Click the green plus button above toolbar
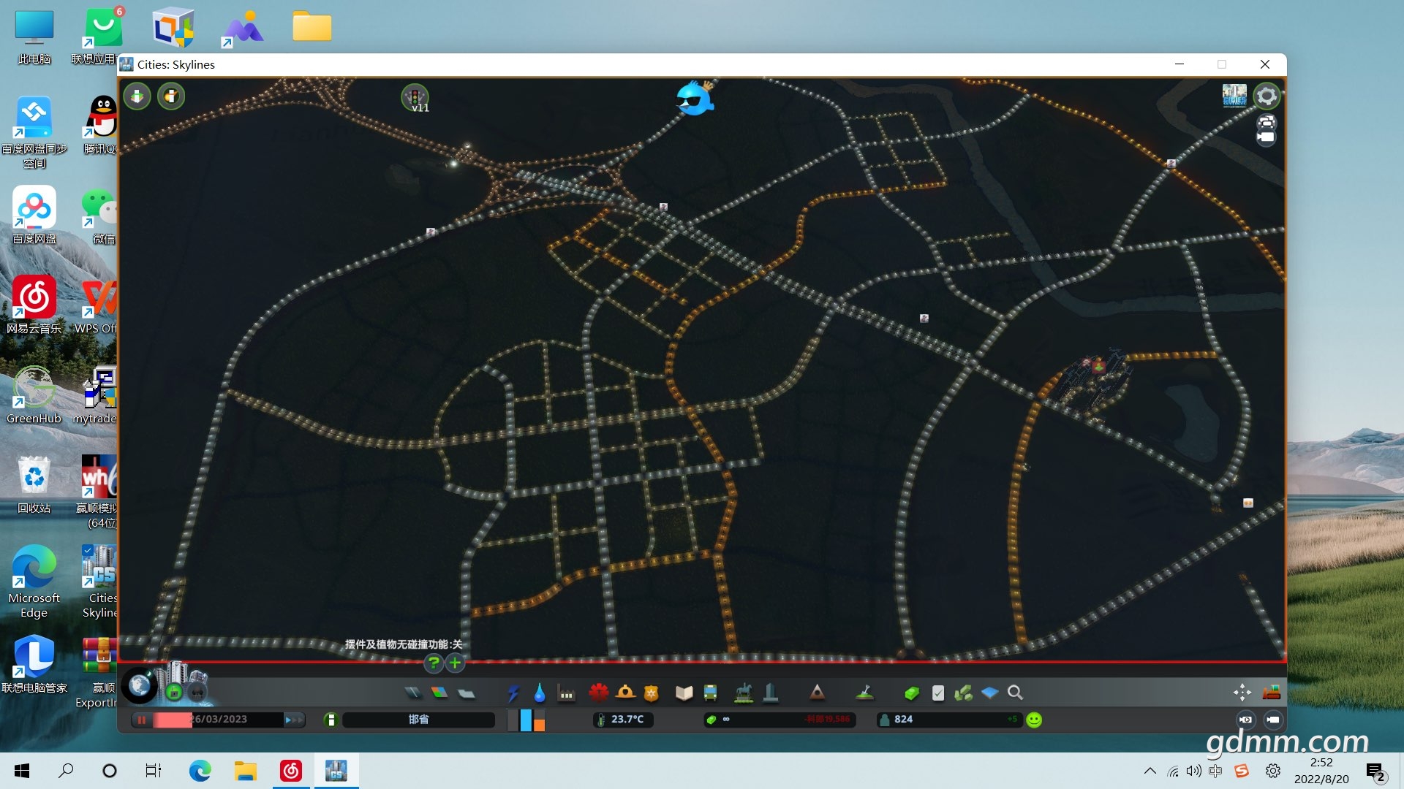The width and height of the screenshot is (1404, 789). 455,663
